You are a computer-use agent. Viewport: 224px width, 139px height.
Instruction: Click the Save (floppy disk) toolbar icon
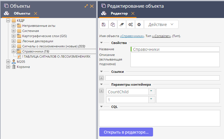click(x=104, y=24)
